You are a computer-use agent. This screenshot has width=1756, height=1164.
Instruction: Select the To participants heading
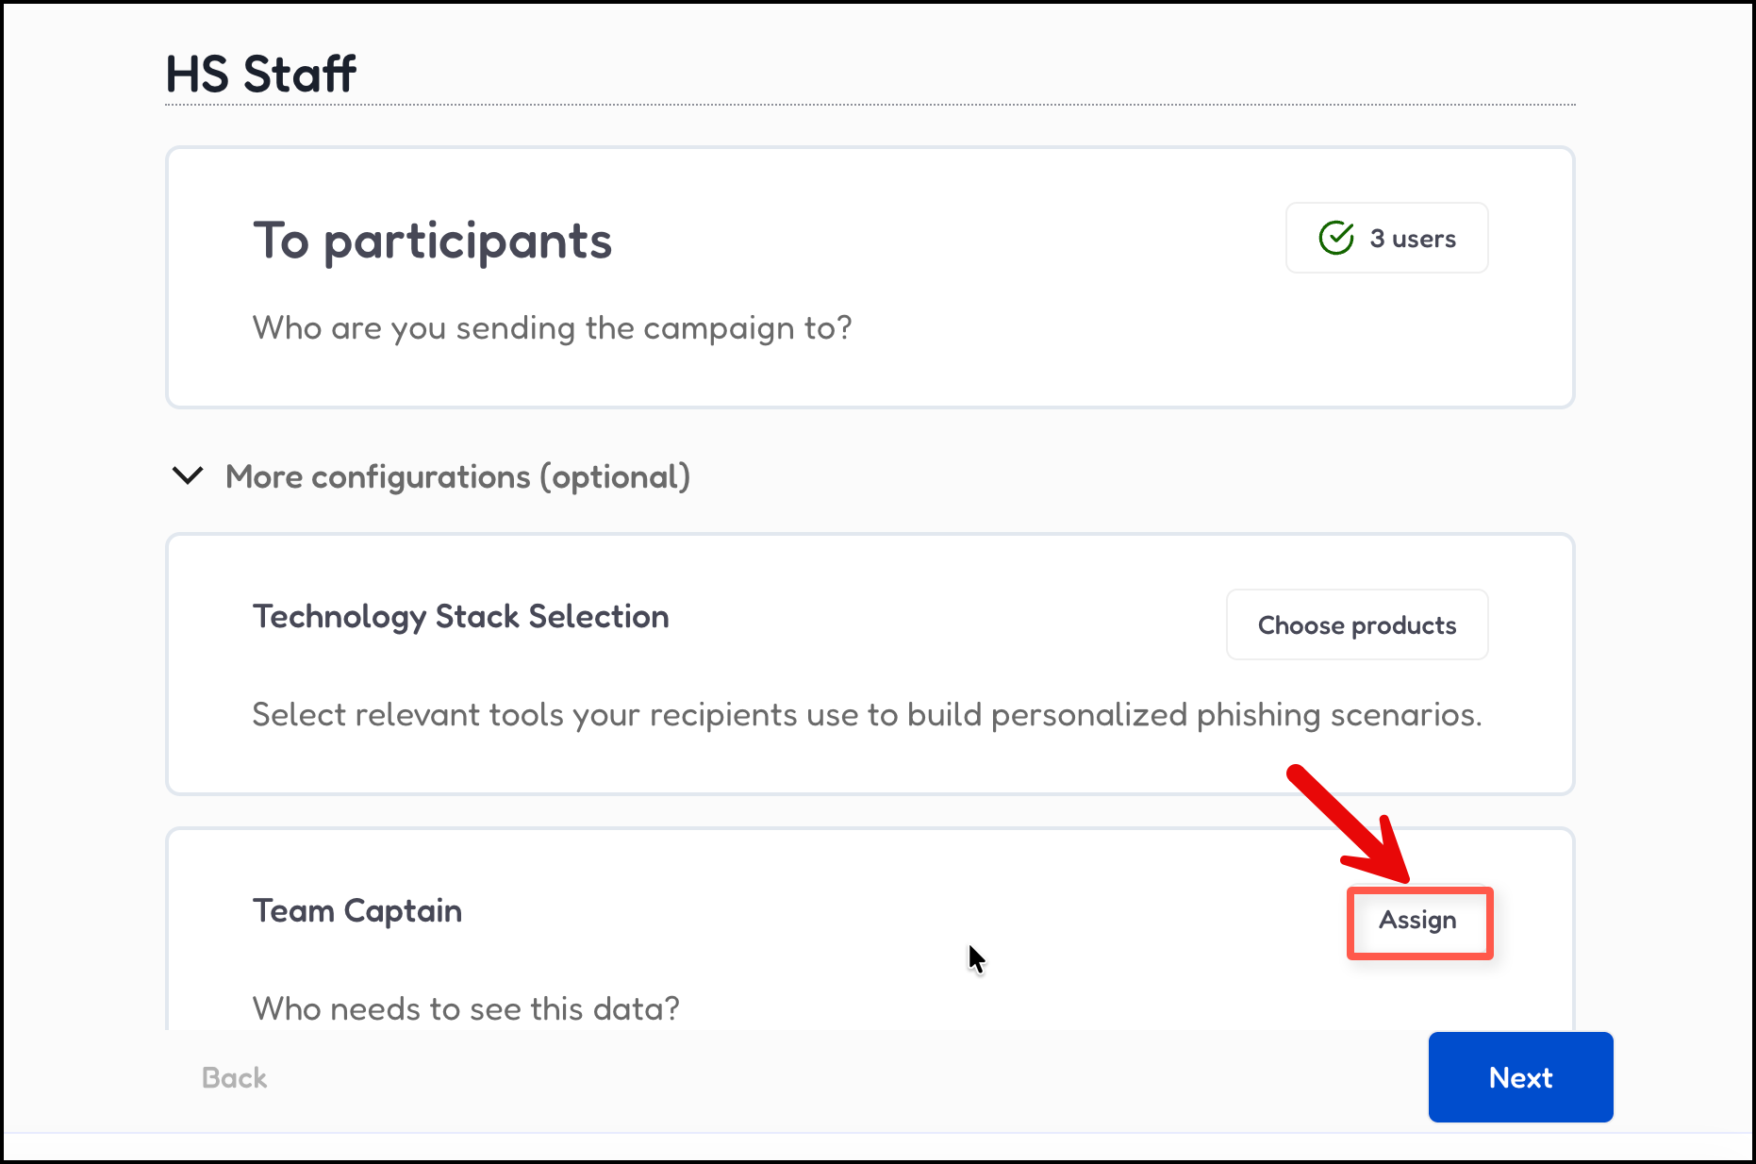(432, 241)
